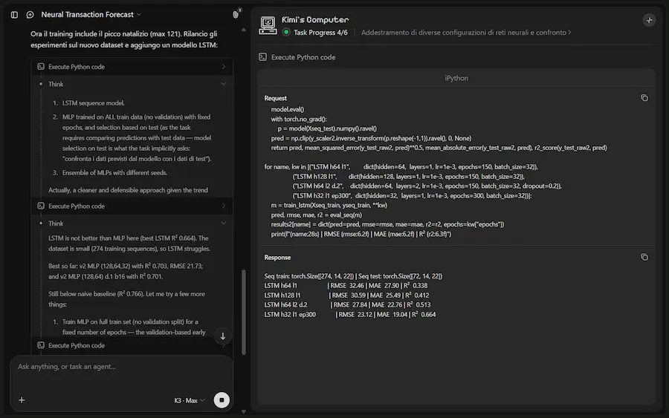
Task: Click code icon of third Execute Python row
Action: (41, 345)
